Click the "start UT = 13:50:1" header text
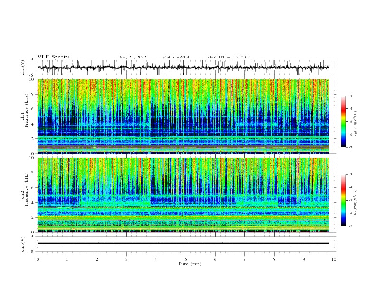Screen dimensions: 376x291 click(229, 57)
